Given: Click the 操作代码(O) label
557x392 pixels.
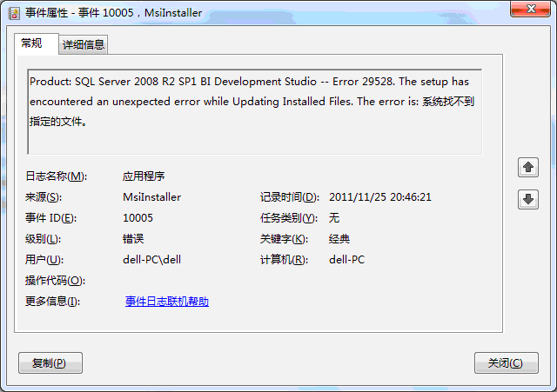Looking at the screenshot, I should point(55,281).
